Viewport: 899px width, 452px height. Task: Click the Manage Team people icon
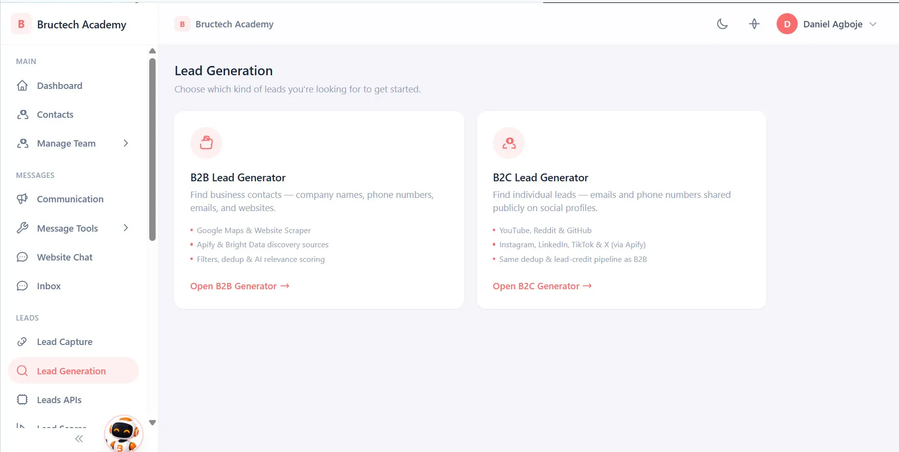[23, 143]
